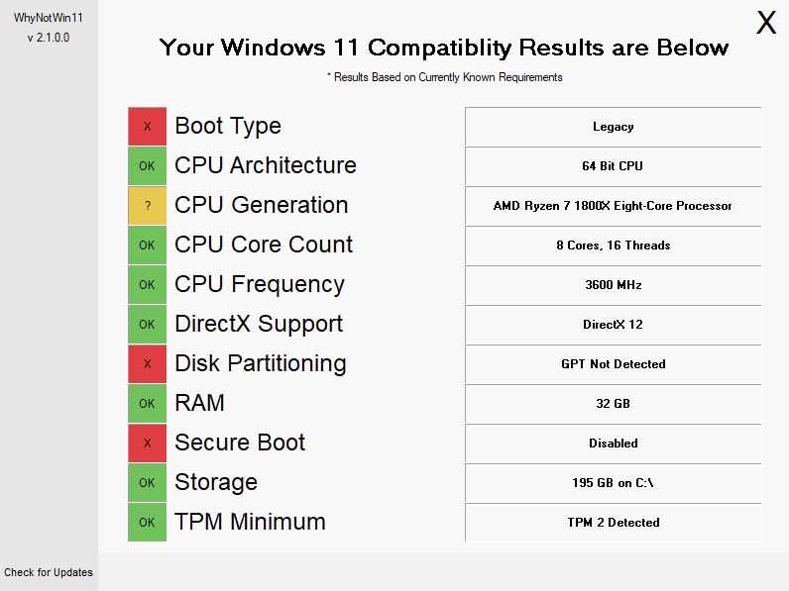The height and width of the screenshot is (591, 789).
Task: Click the red X icon for Disk Partitioning
Action: (147, 364)
